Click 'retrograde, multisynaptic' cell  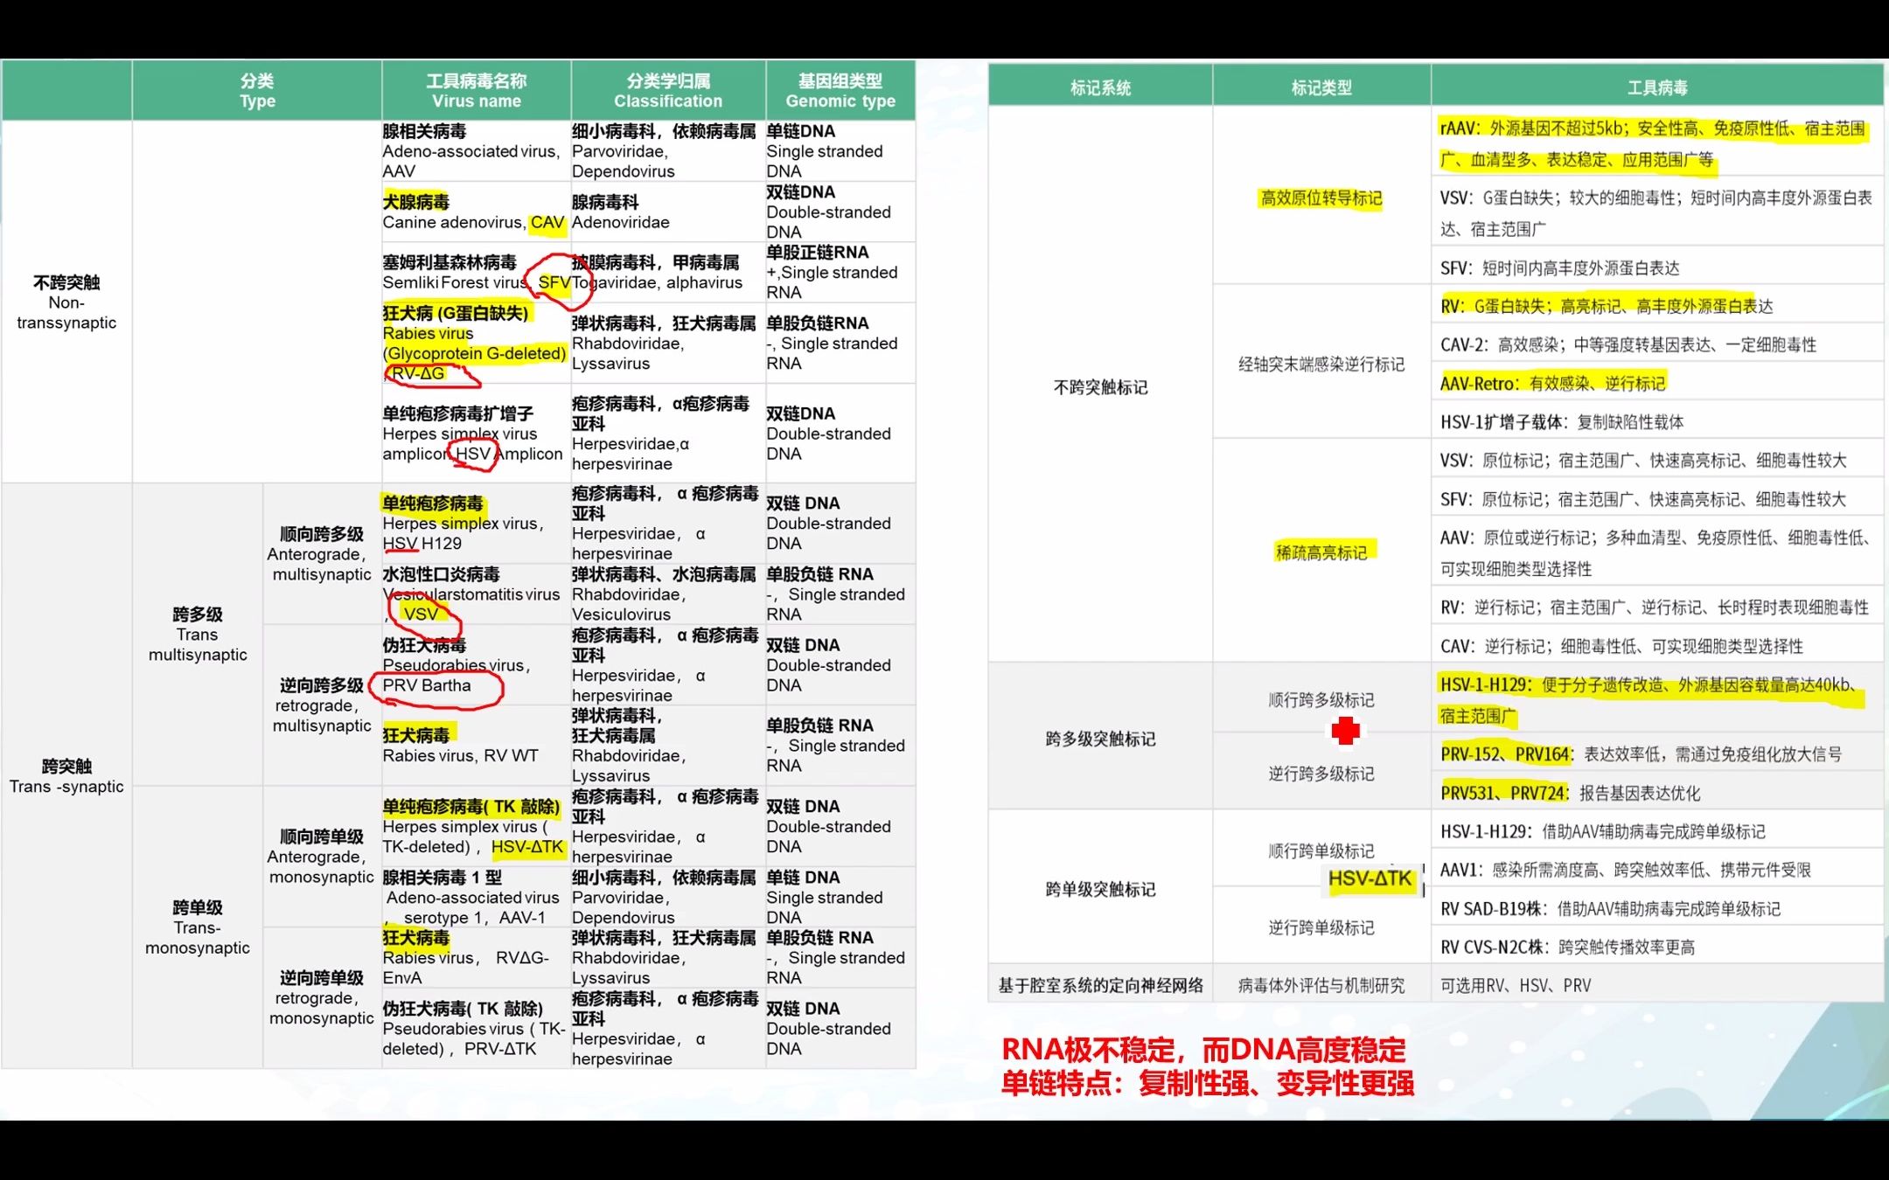tap(322, 705)
